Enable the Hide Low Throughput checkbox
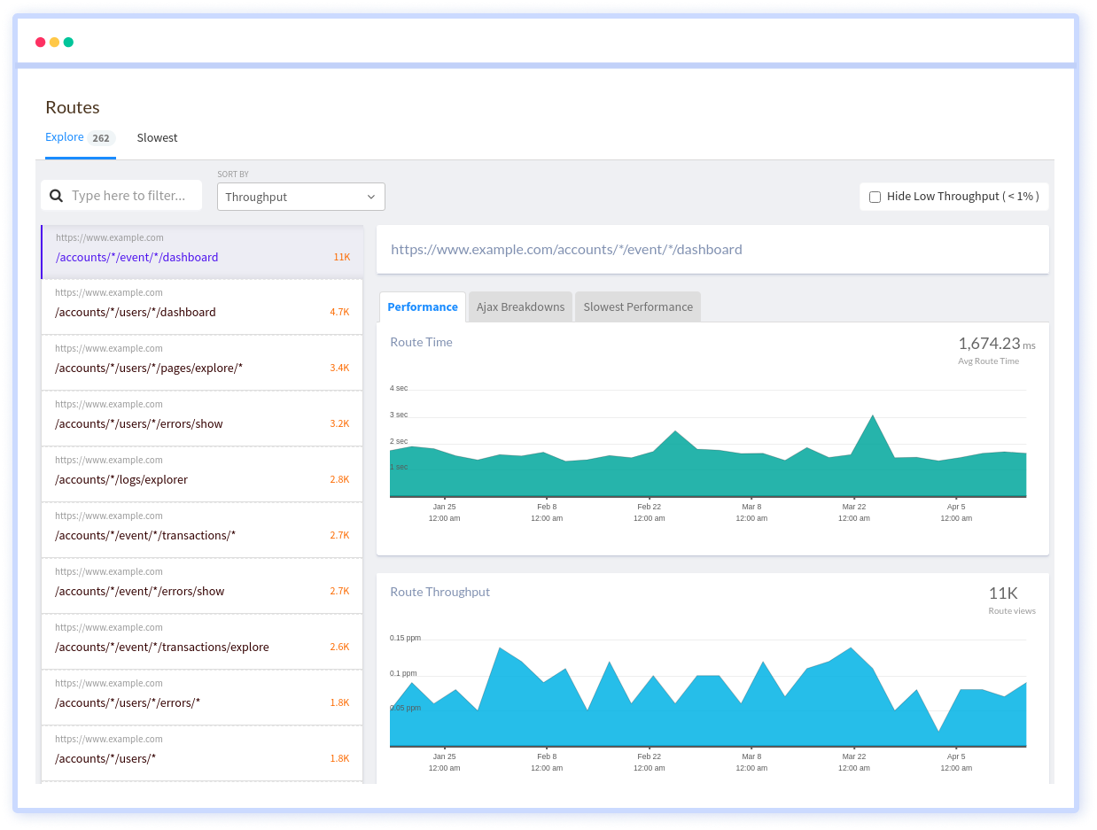Viewport: 1097px width, 830px height. tap(875, 196)
